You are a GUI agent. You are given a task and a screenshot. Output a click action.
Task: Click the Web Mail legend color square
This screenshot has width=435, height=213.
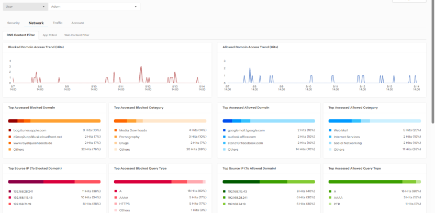coord(330,130)
